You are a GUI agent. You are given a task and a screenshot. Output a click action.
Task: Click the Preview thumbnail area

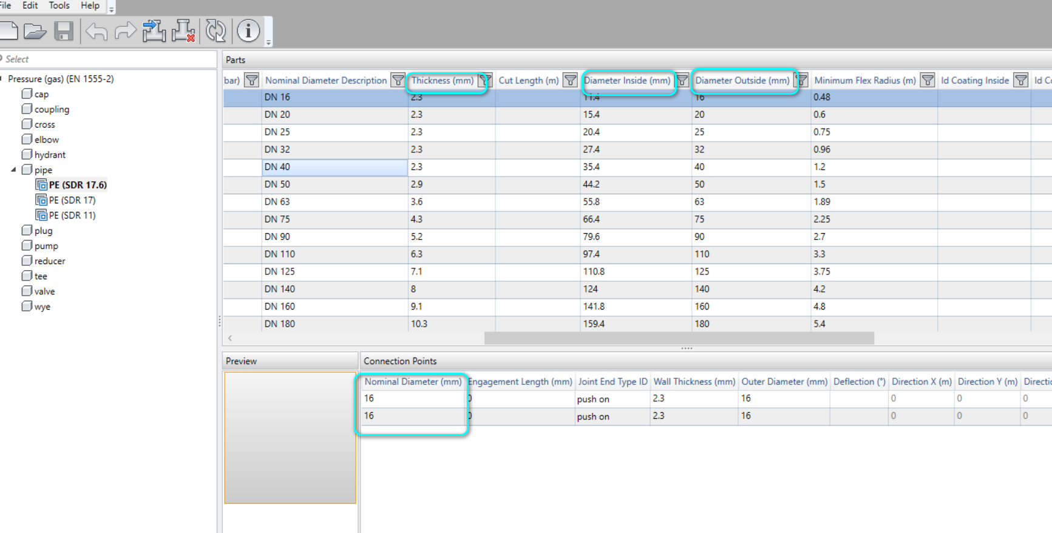tap(290, 438)
